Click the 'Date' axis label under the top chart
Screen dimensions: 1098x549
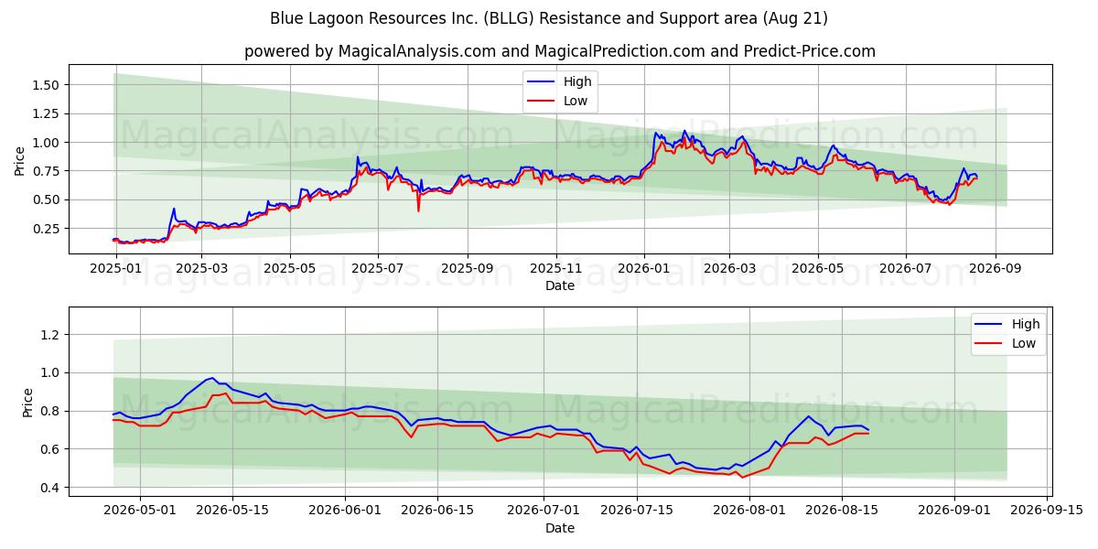(x=560, y=285)
